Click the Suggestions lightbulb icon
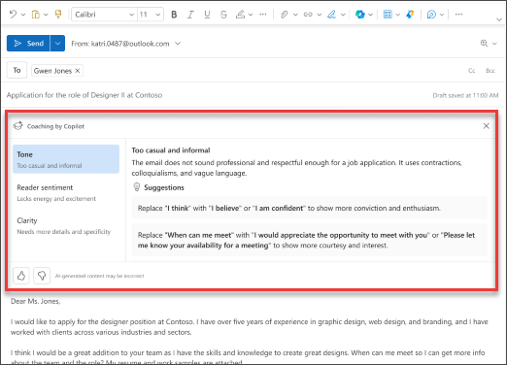507x365 pixels. 137,187
